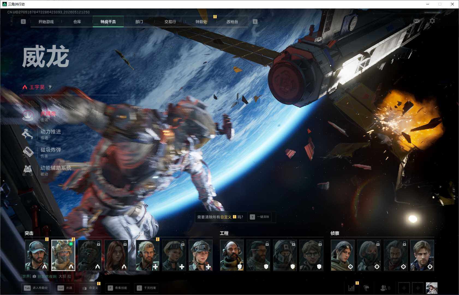Select the locked grey-haired masked 侦察 operator
459x295 pixels.
pyautogui.click(x=369, y=255)
